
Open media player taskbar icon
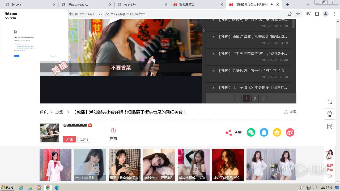tap(39, 188)
